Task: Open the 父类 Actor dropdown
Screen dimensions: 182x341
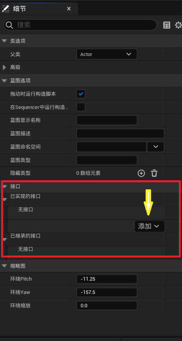Action: 106,54
